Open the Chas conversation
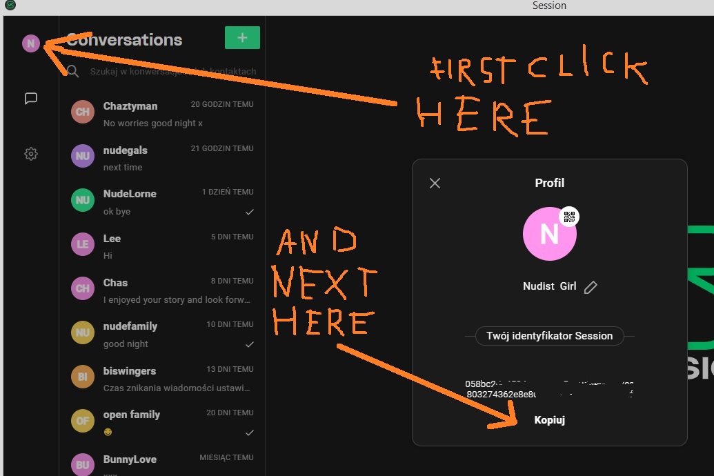The image size is (714, 476). [x=162, y=290]
